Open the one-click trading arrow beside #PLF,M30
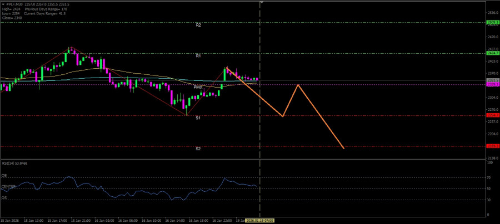500x224 pixels. pos(3,4)
